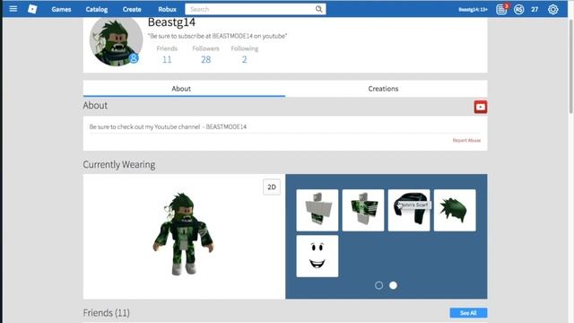Click the blue status badge on avatar
This screenshot has height=323, width=574.
(x=134, y=57)
